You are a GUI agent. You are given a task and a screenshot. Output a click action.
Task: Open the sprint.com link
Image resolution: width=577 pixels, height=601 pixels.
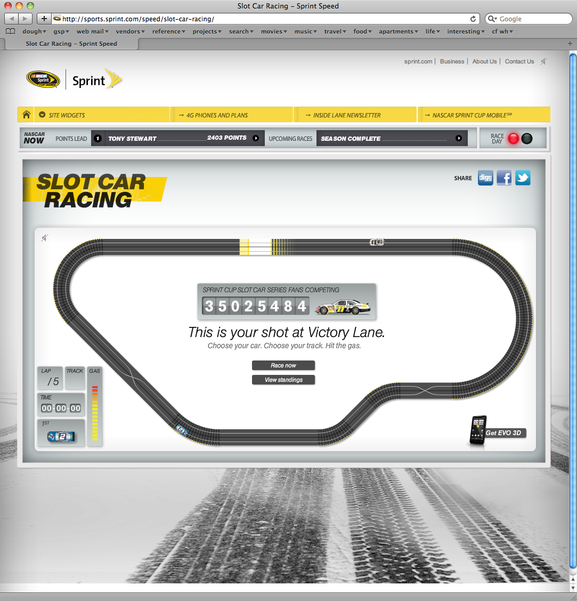point(418,61)
